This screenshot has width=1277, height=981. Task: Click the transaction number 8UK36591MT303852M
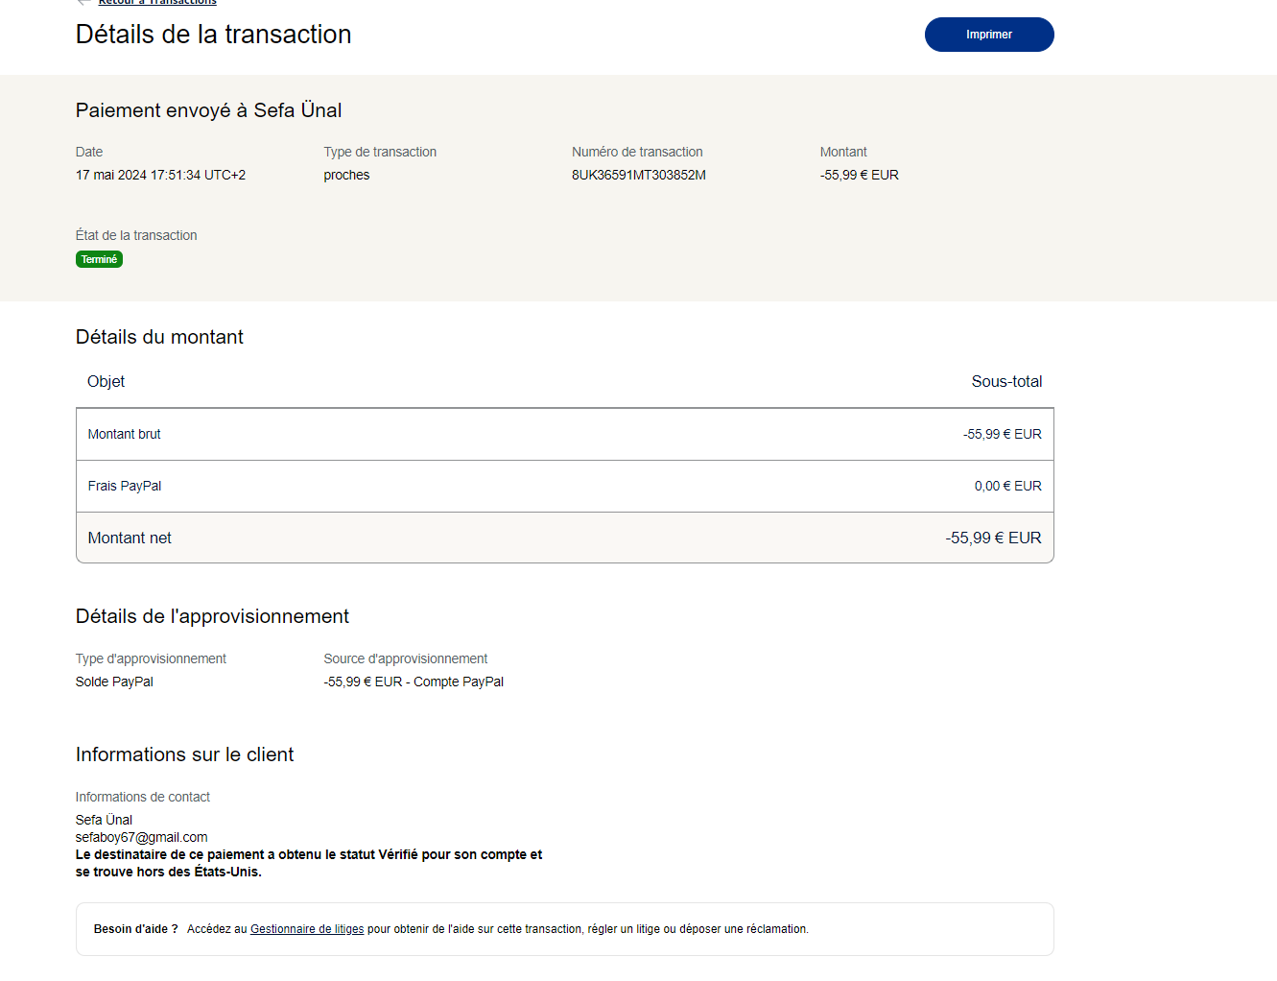point(638,175)
